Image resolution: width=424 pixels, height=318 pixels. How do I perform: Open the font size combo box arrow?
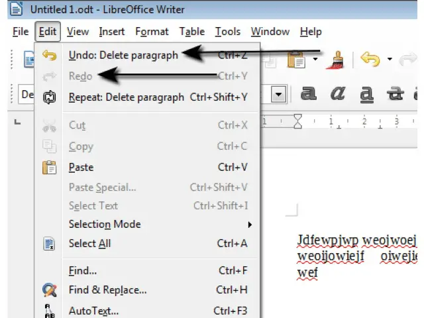tap(279, 95)
